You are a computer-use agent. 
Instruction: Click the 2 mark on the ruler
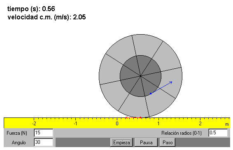pyautogui.click(x=200, y=124)
